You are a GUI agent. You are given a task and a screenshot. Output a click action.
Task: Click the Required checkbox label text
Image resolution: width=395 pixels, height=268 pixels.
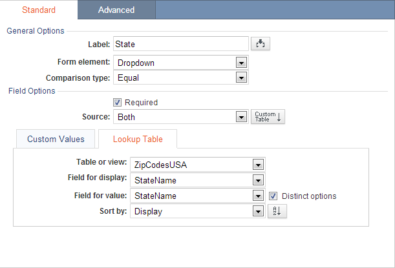(x=142, y=103)
